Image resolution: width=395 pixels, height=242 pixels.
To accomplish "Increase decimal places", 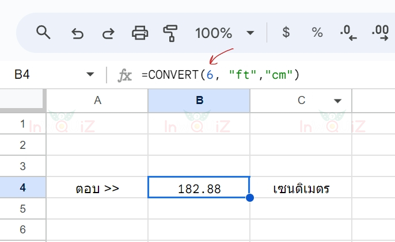I will pyautogui.click(x=380, y=33).
